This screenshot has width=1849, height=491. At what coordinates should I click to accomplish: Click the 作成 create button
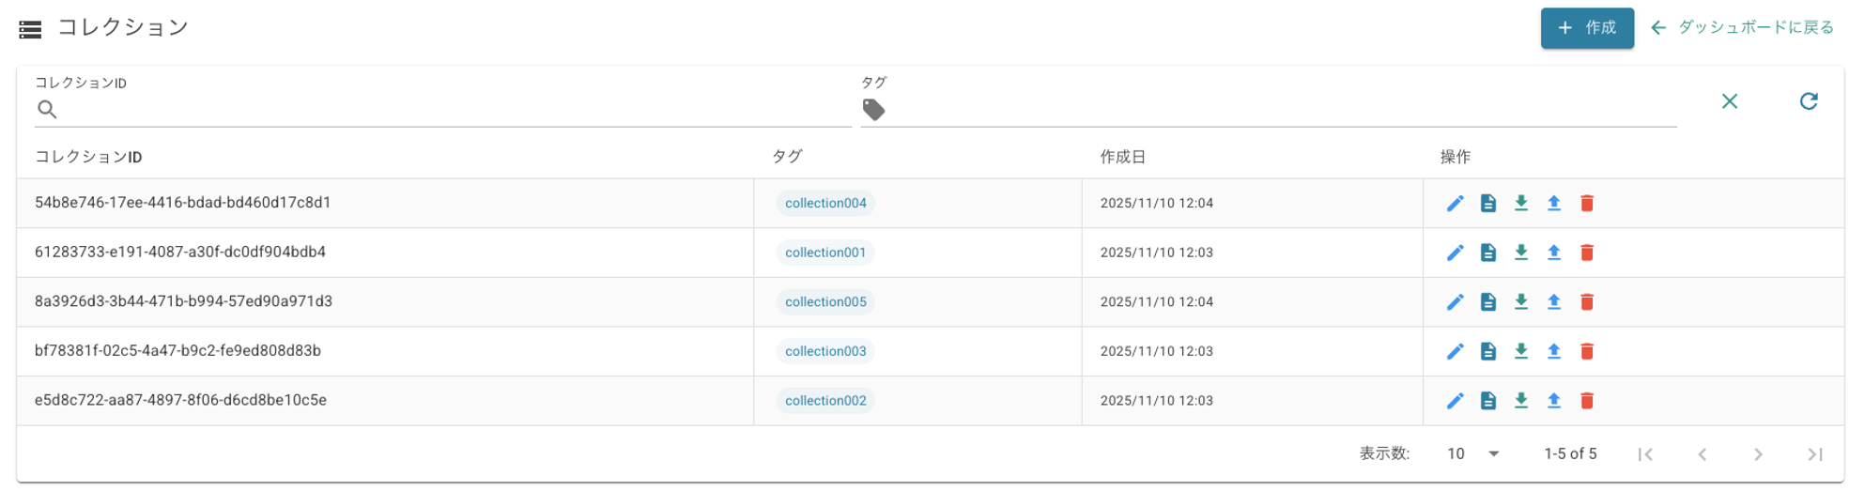click(x=1586, y=28)
